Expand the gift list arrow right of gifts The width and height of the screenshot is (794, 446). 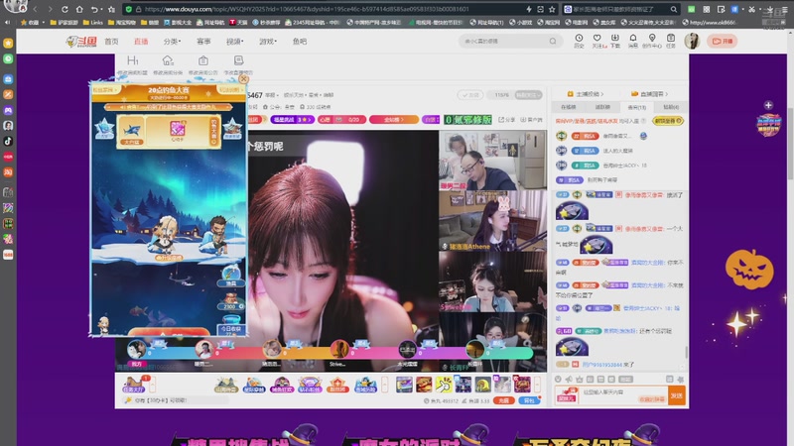click(x=537, y=385)
